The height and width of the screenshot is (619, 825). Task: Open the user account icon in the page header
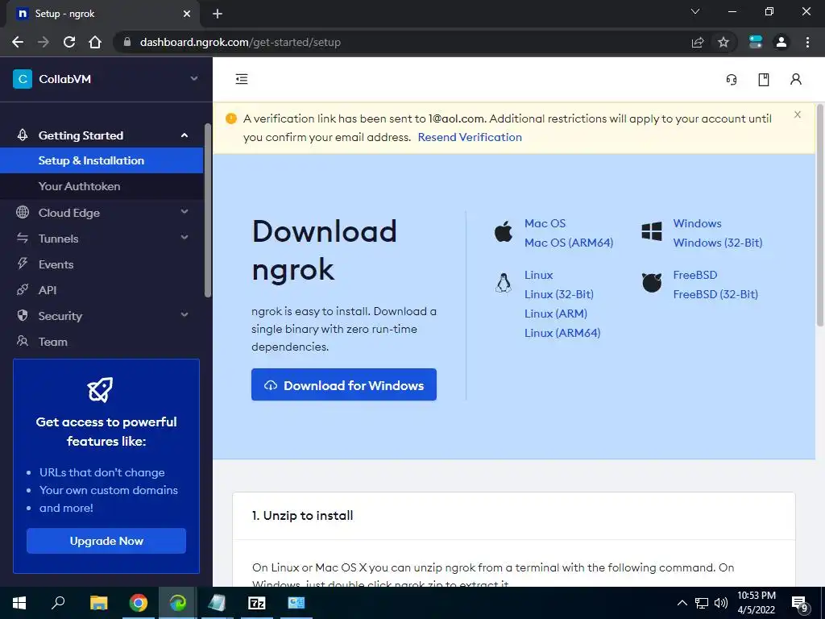point(795,79)
